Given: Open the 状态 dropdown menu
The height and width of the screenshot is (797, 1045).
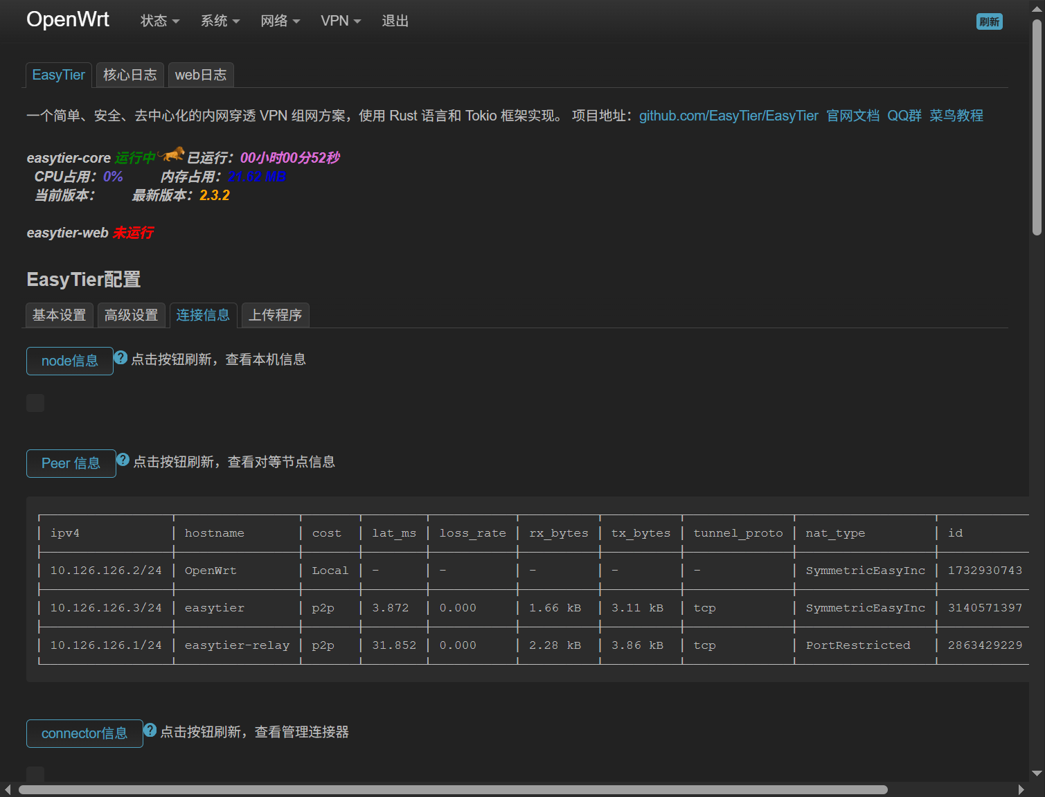Looking at the screenshot, I should tap(159, 21).
